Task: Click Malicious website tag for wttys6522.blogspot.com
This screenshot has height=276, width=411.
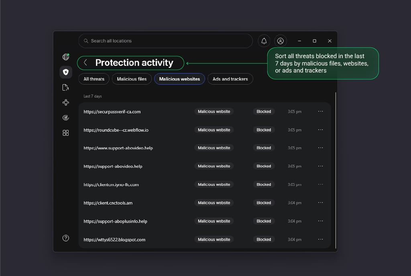Action: tap(214, 239)
